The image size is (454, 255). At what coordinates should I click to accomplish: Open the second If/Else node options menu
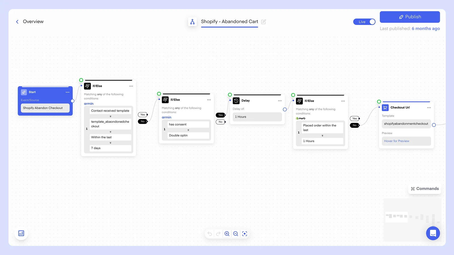click(x=209, y=100)
